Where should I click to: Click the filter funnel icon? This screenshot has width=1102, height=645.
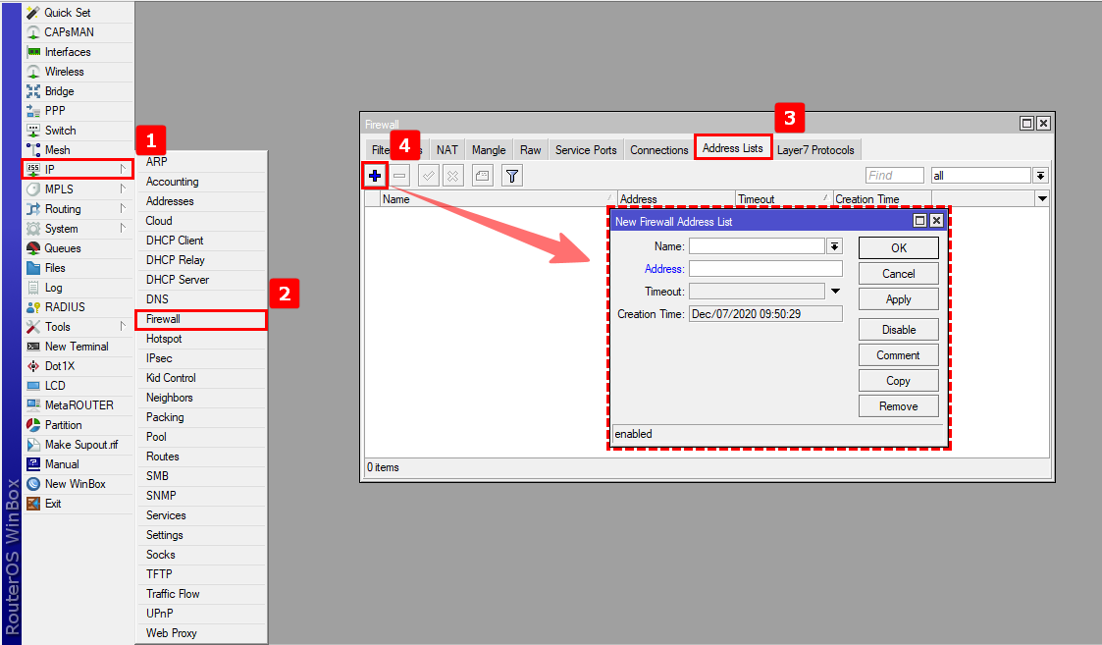512,176
